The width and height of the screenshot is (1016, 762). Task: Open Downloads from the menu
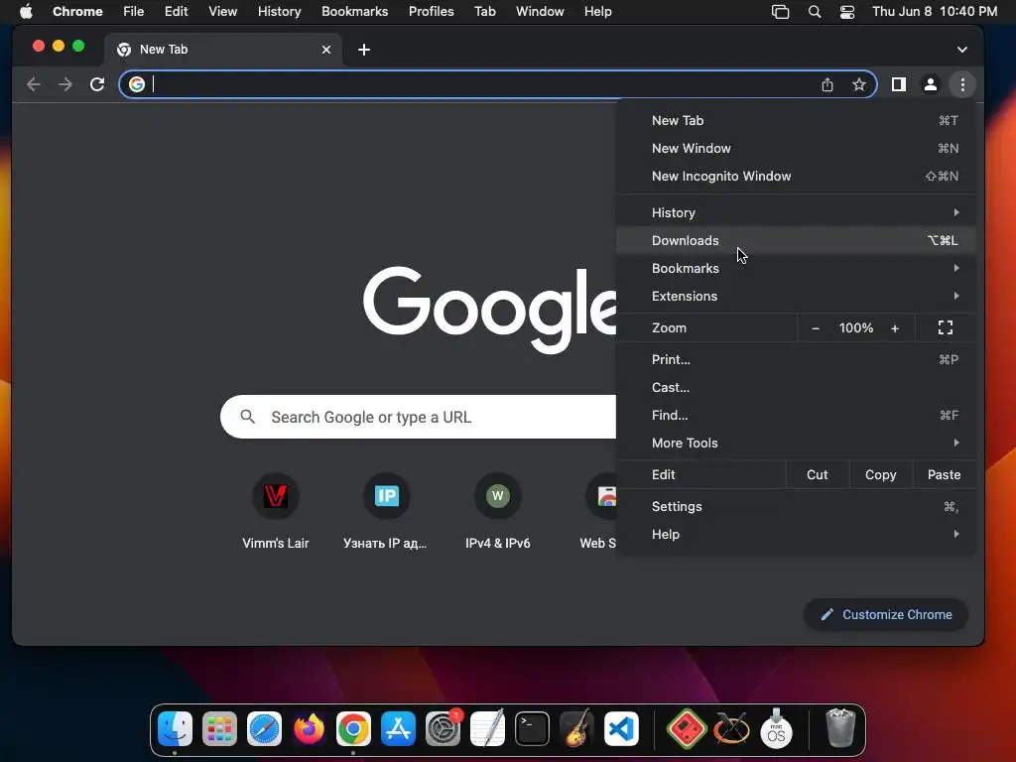click(796, 240)
